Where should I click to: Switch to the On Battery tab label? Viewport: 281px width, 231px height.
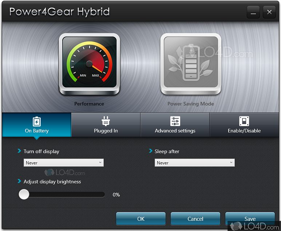click(x=37, y=131)
